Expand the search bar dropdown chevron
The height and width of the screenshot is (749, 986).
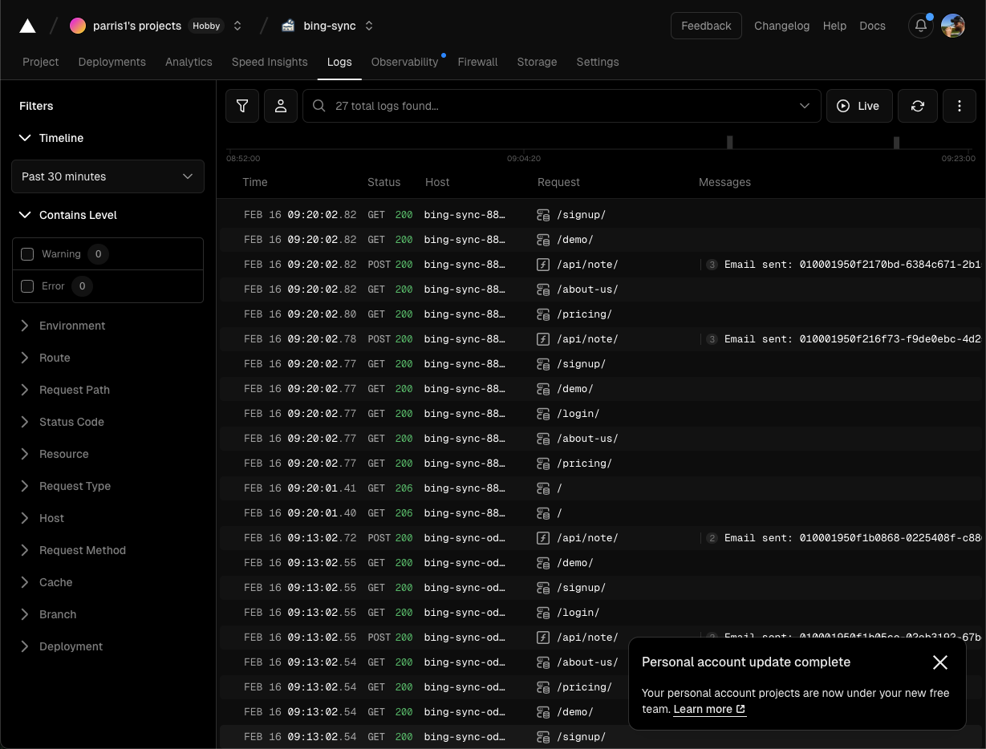[x=805, y=106]
